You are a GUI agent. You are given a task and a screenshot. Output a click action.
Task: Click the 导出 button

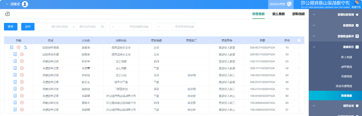click(x=28, y=27)
